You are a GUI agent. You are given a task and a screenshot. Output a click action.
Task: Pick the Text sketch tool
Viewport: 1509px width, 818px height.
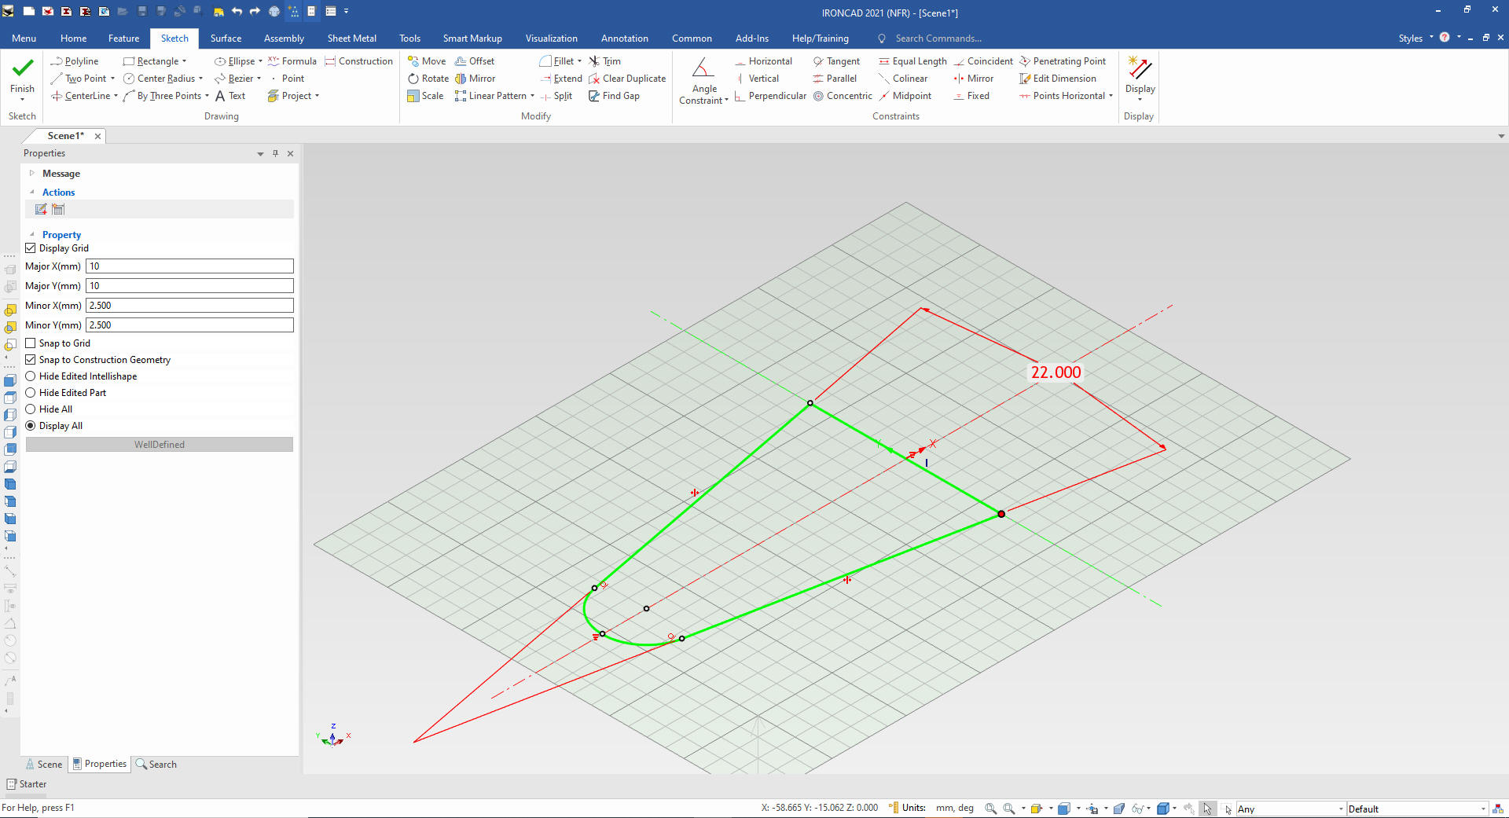(230, 96)
